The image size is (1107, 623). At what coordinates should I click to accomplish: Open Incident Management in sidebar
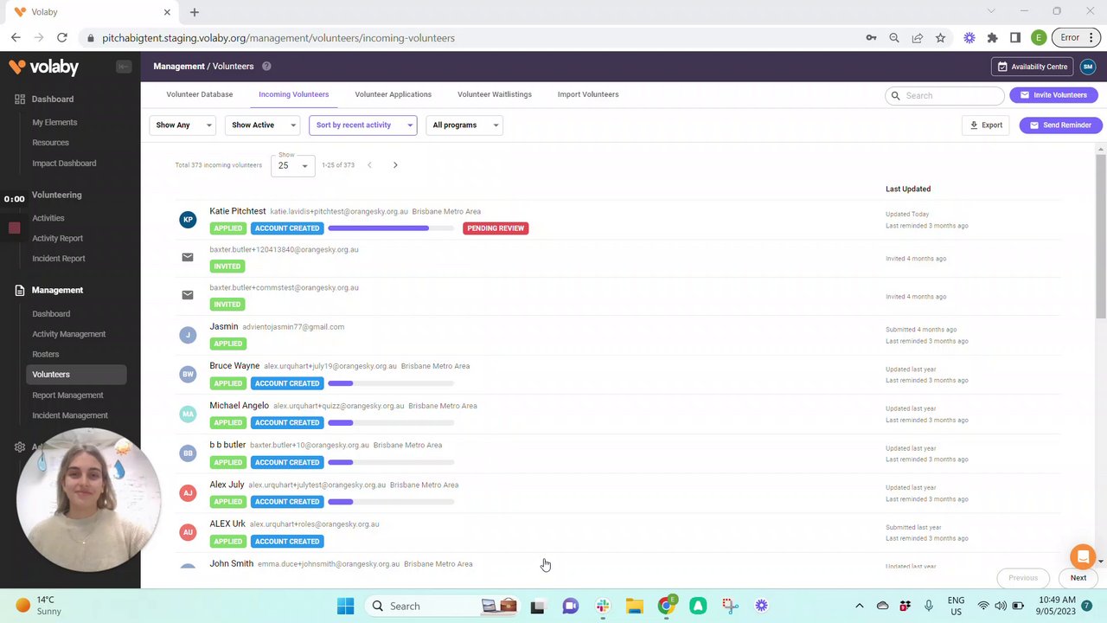(x=70, y=415)
